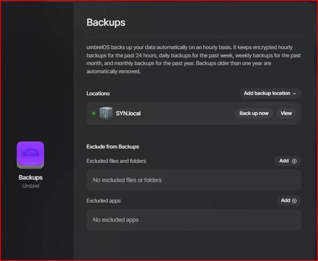Image resolution: width=318 pixels, height=261 pixels.
Task: Click the Backups page heading
Action: [x=106, y=23]
